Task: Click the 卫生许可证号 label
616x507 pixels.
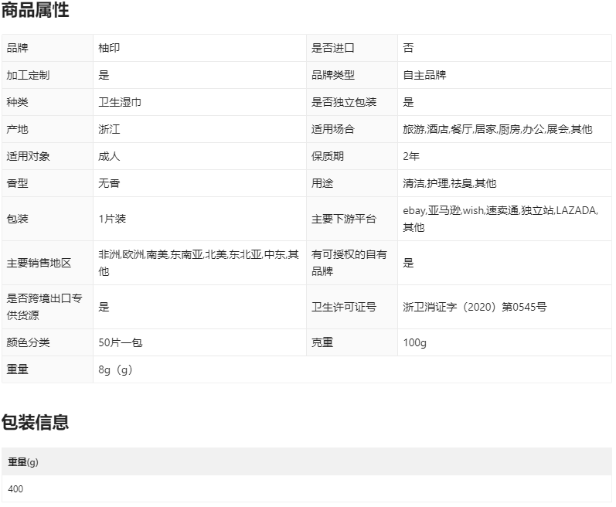Action: [x=344, y=307]
